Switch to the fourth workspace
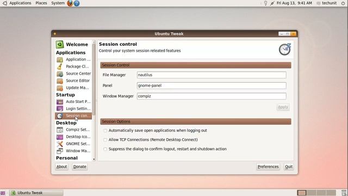The image size is (348, 196). (x=331, y=193)
